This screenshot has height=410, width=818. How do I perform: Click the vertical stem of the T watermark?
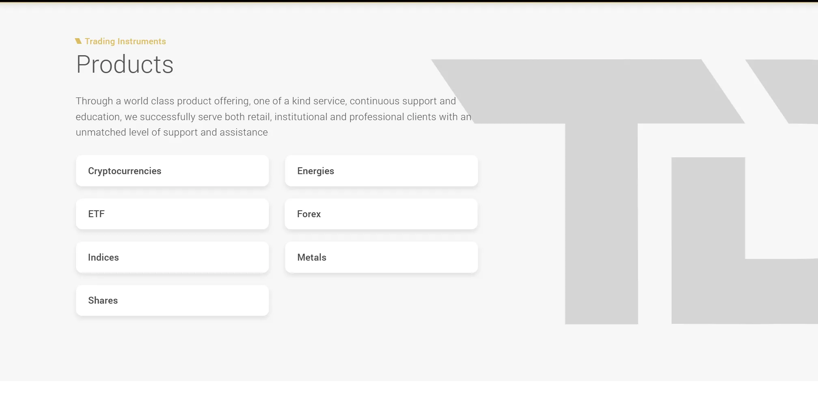602,223
